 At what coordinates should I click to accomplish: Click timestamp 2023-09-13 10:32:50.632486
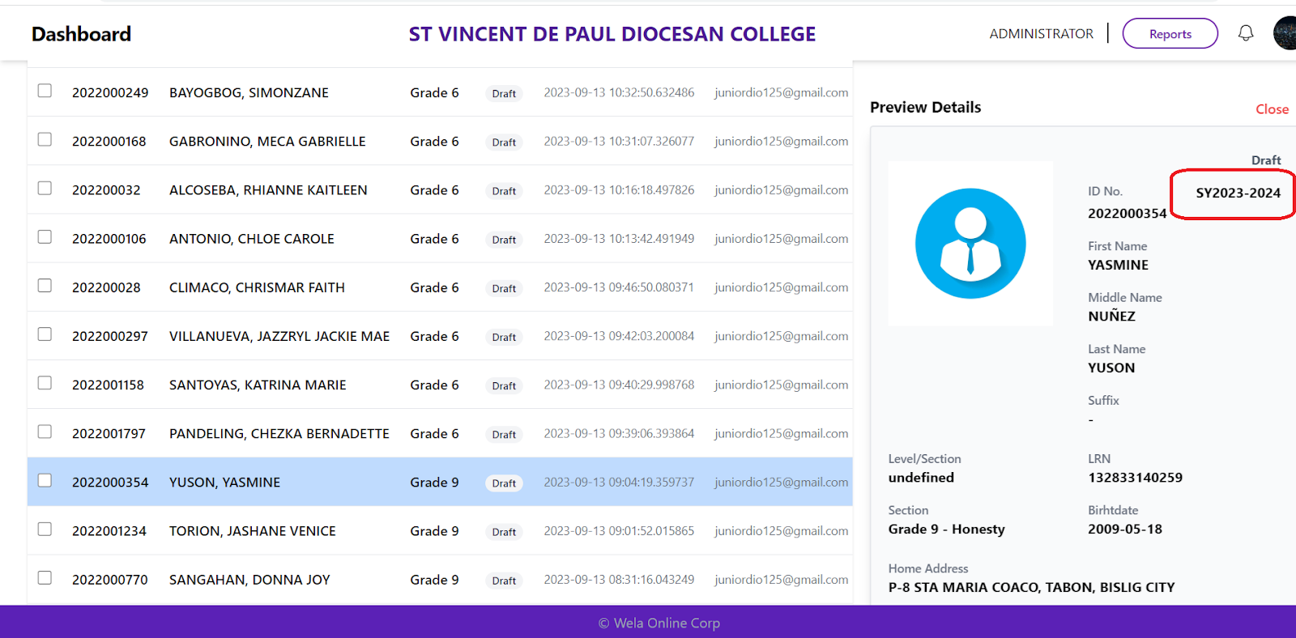pos(619,92)
